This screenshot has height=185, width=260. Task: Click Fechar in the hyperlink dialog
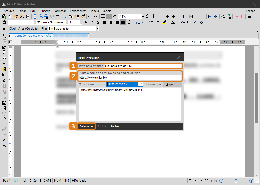(115, 126)
